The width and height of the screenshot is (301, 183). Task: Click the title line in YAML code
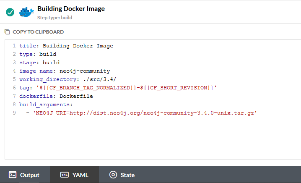click(66, 46)
